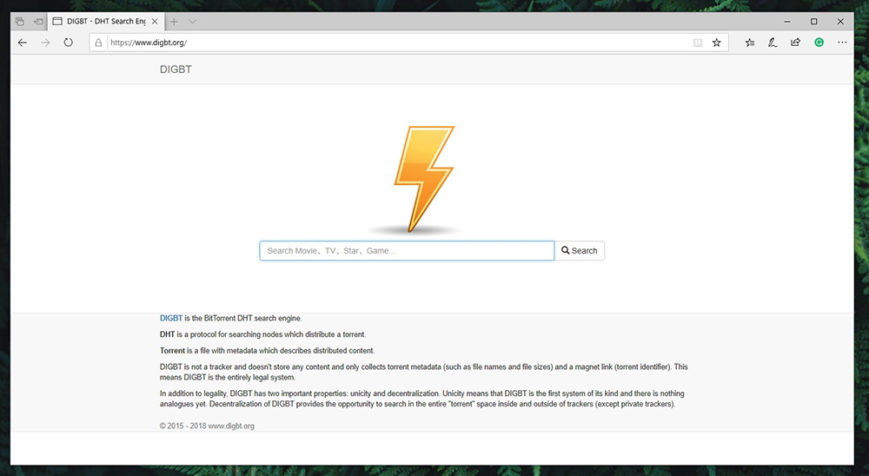
Task: Refresh the current page
Action: tap(68, 43)
